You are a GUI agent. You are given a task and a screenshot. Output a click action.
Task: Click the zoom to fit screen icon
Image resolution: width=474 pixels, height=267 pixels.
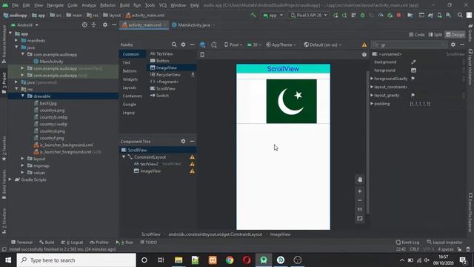tap(360, 219)
